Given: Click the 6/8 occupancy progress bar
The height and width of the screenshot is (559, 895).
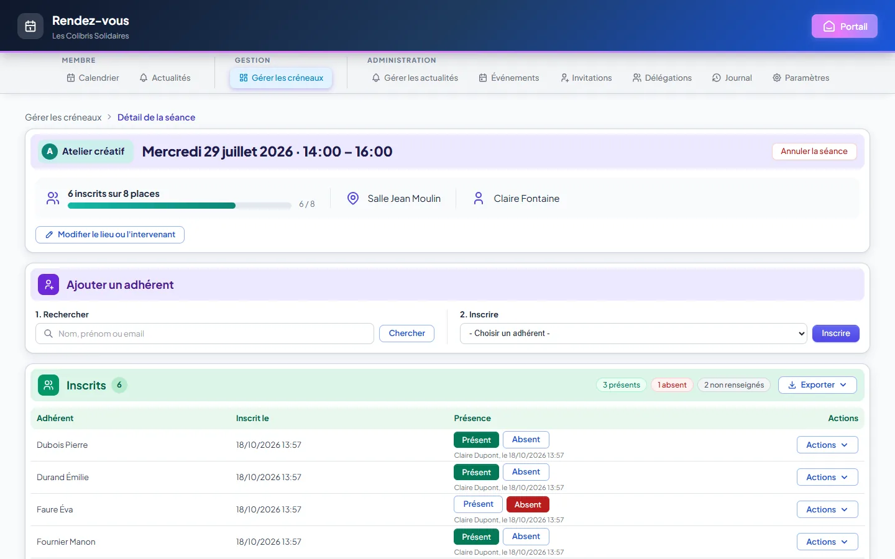Looking at the screenshot, I should point(180,206).
